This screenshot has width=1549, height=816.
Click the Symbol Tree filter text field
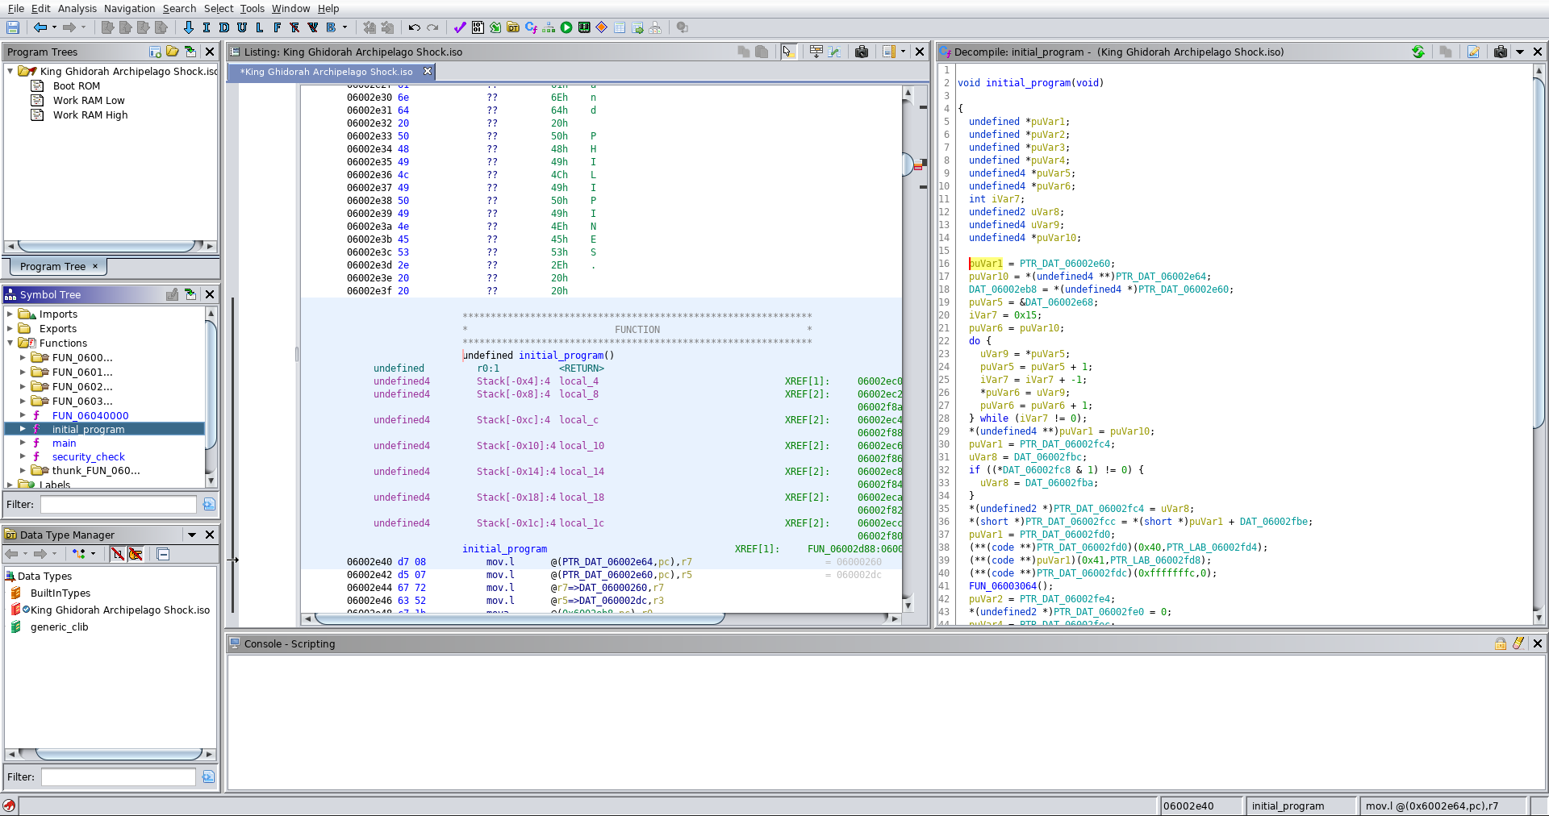(118, 505)
